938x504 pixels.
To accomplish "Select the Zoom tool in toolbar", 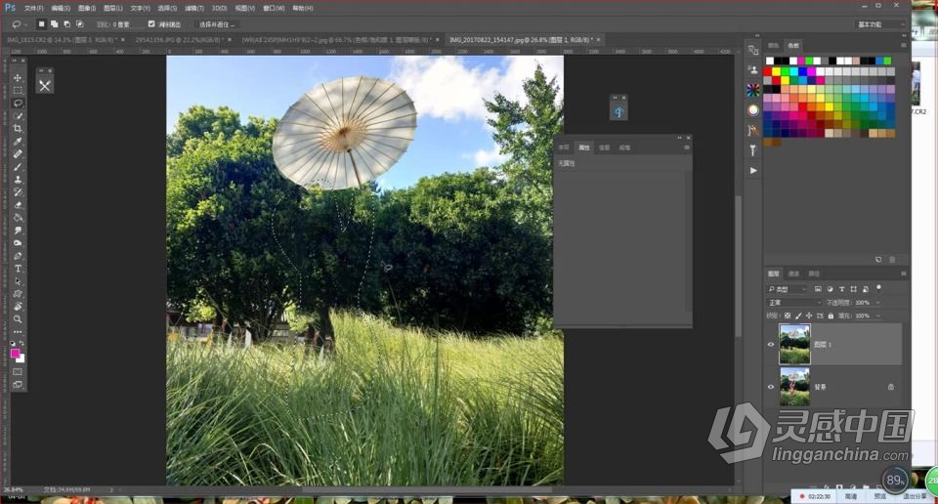I will pos(18,319).
